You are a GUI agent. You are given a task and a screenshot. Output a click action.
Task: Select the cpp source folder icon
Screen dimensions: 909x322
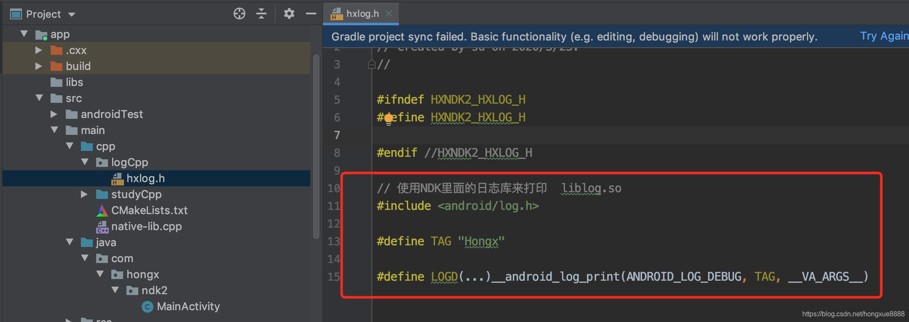(x=87, y=147)
